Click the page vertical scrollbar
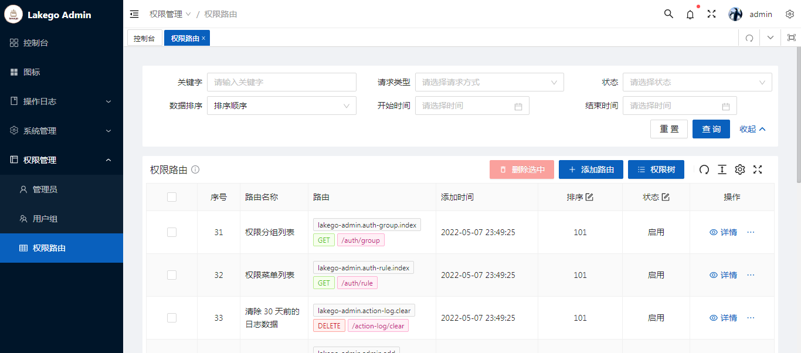The height and width of the screenshot is (353, 801). pos(798,114)
